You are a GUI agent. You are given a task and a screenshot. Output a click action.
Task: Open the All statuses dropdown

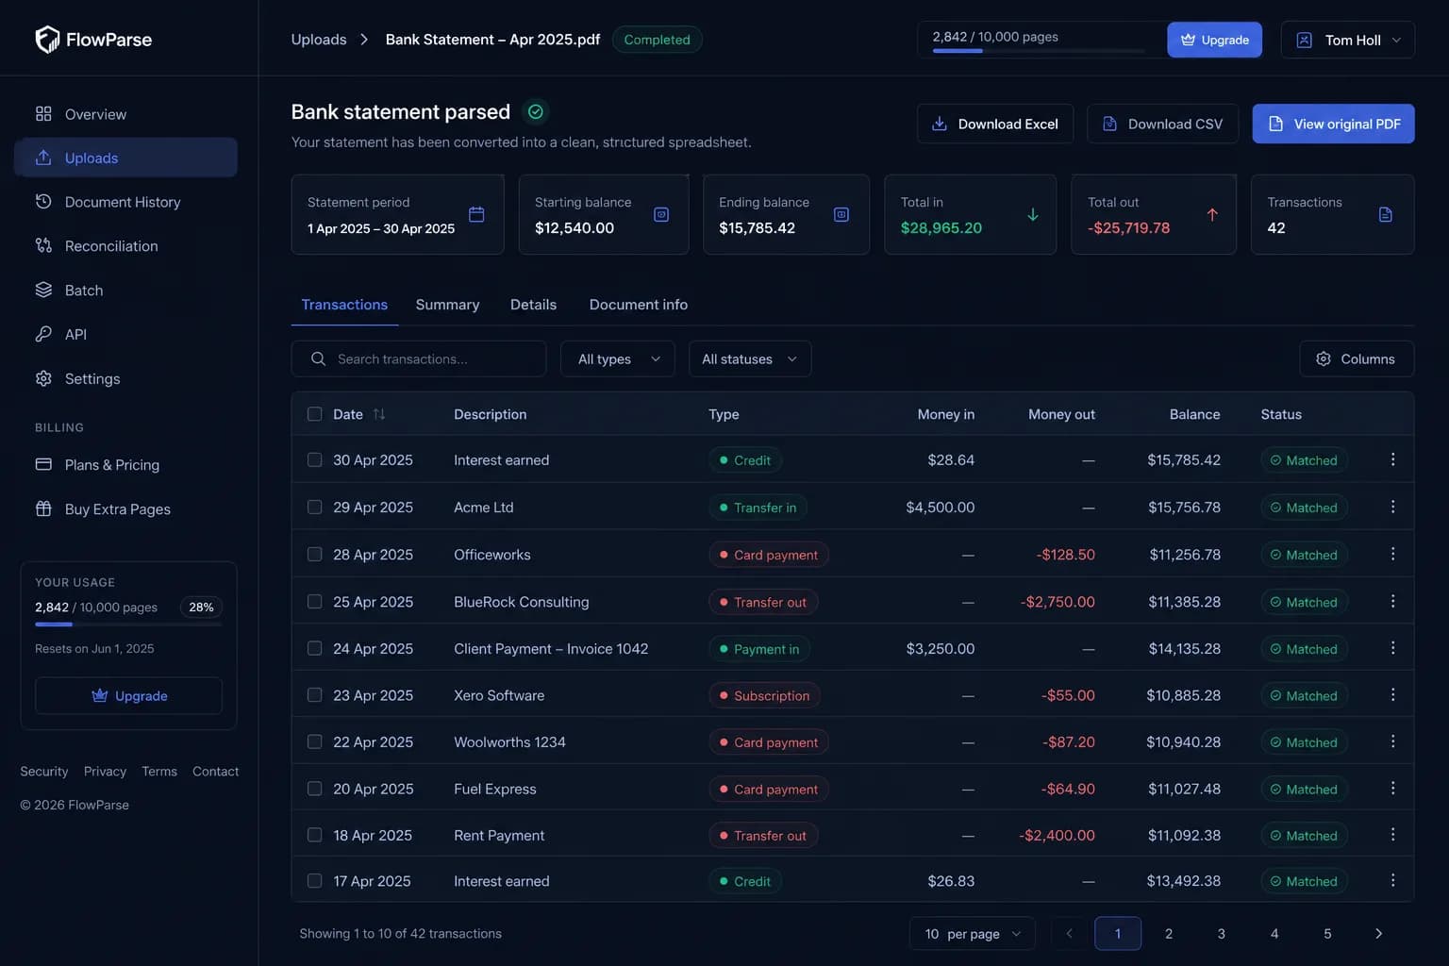pyautogui.click(x=750, y=358)
